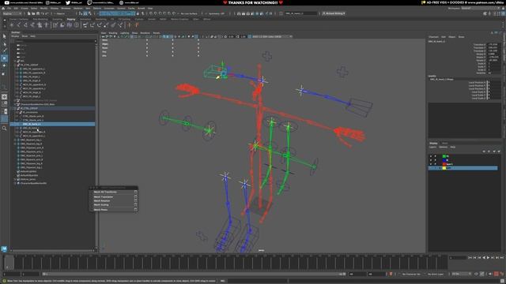Collapse IK_CTRL_GROUP in Outliner
The width and height of the screenshot is (506, 284).
pos(15,108)
